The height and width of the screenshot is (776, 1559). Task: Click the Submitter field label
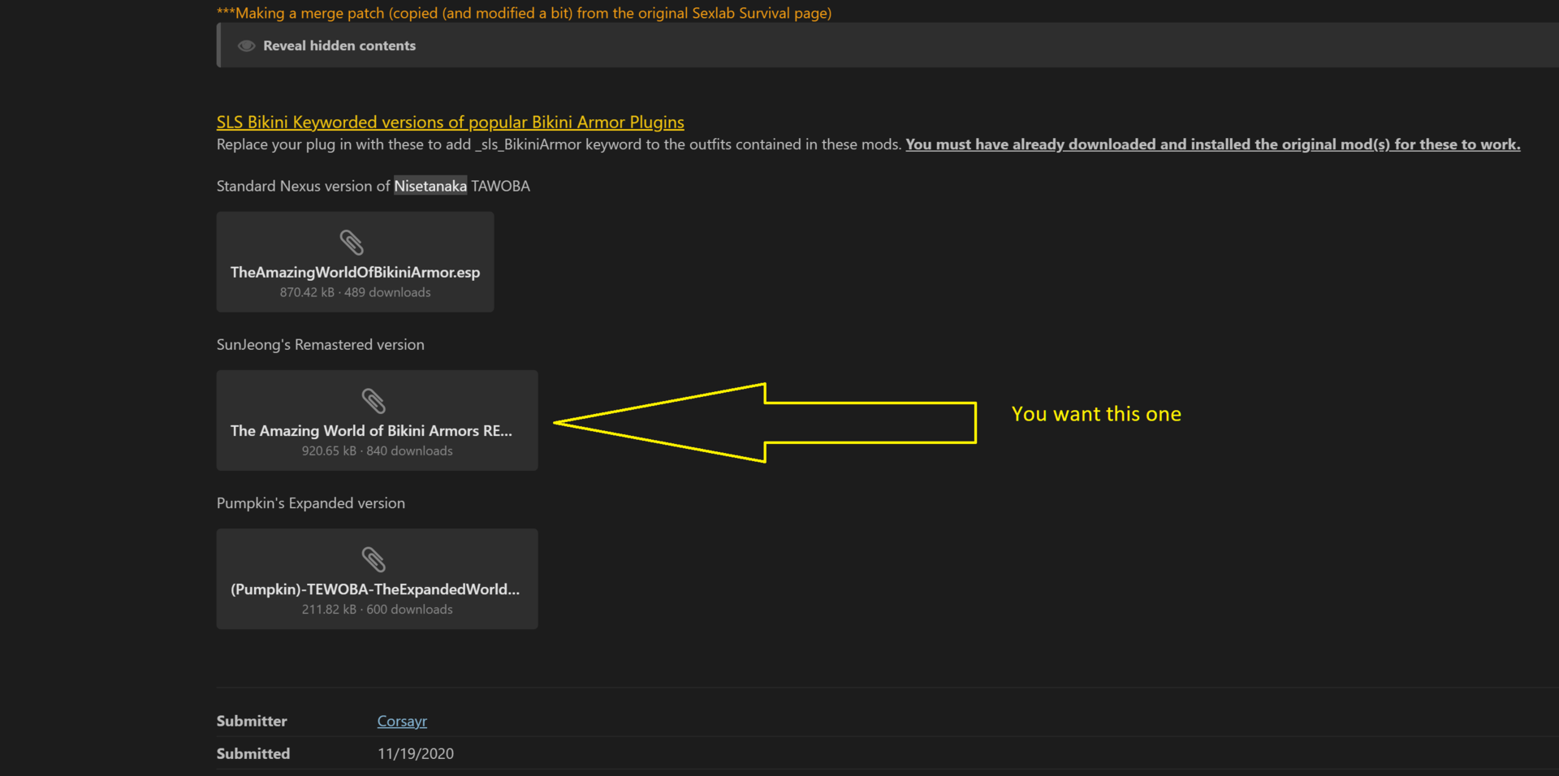(x=252, y=721)
